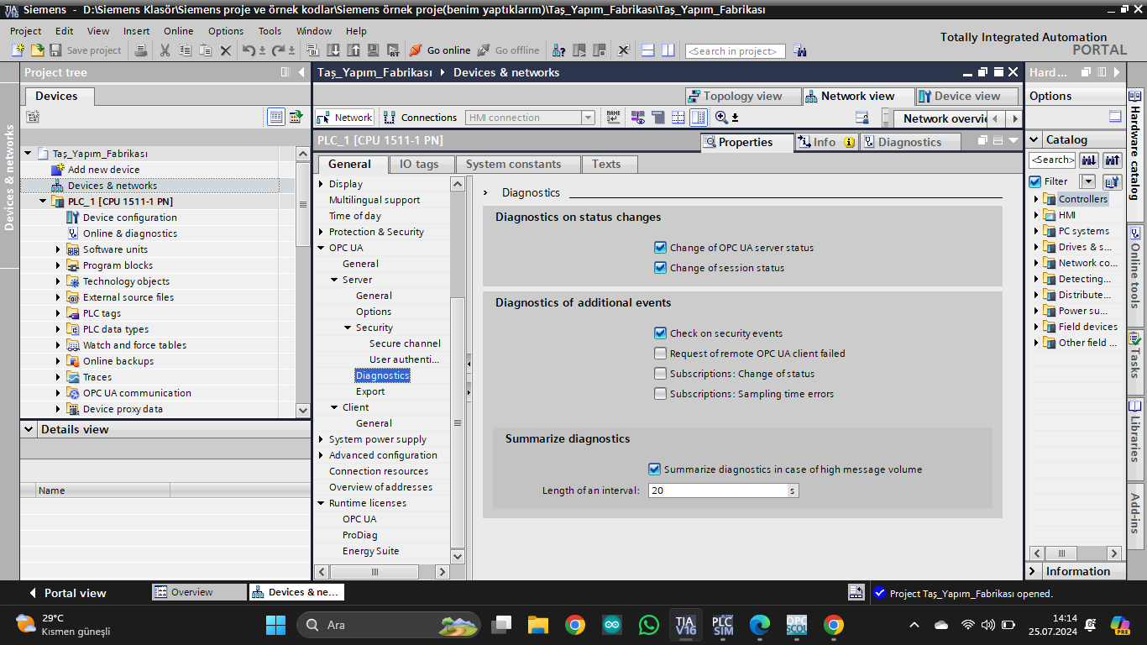Uncheck Change of OPC UA server status

tap(660, 248)
